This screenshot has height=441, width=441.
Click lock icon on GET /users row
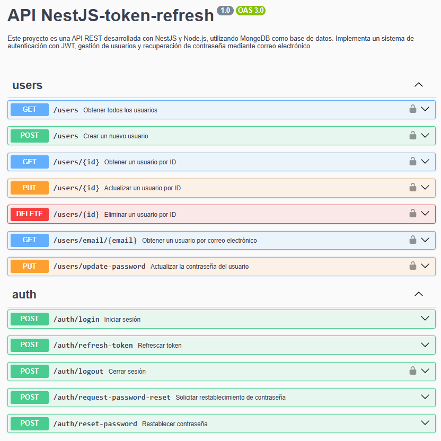click(412, 109)
